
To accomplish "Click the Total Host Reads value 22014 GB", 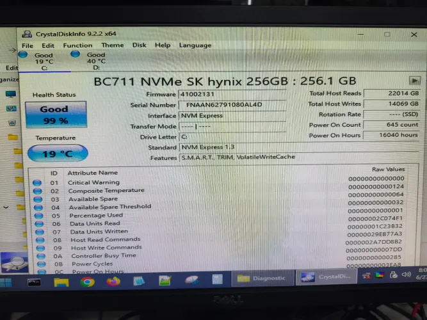I will pyautogui.click(x=392, y=93).
